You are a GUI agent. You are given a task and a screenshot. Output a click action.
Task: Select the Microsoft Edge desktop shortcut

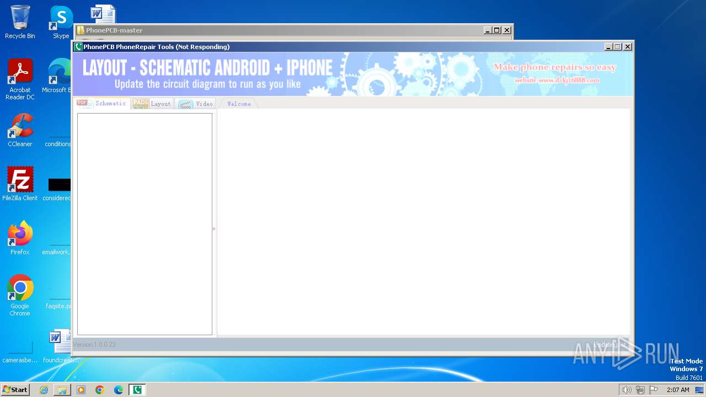tap(57, 76)
